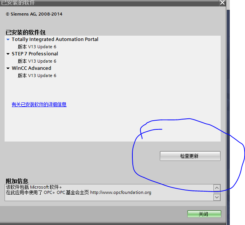This screenshot has width=245, height=225.
Task: Close the dialog with the X button
Action: point(222,3)
